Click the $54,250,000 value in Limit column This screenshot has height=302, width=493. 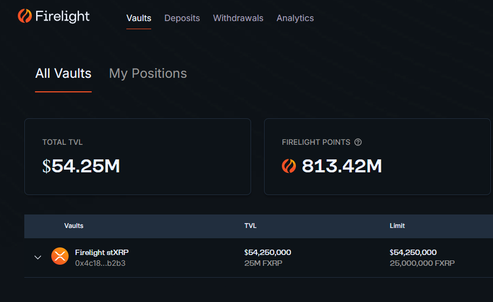(413, 252)
